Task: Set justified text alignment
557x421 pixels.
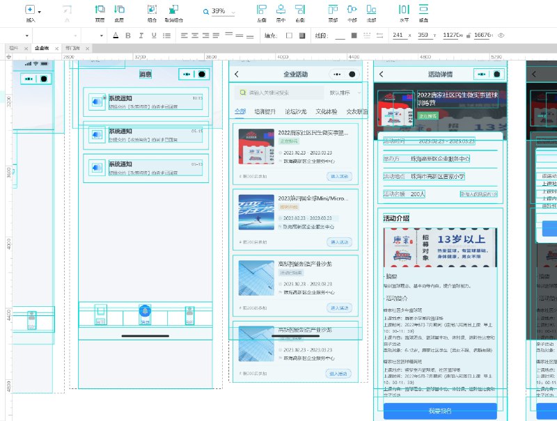Action: (x=216, y=35)
